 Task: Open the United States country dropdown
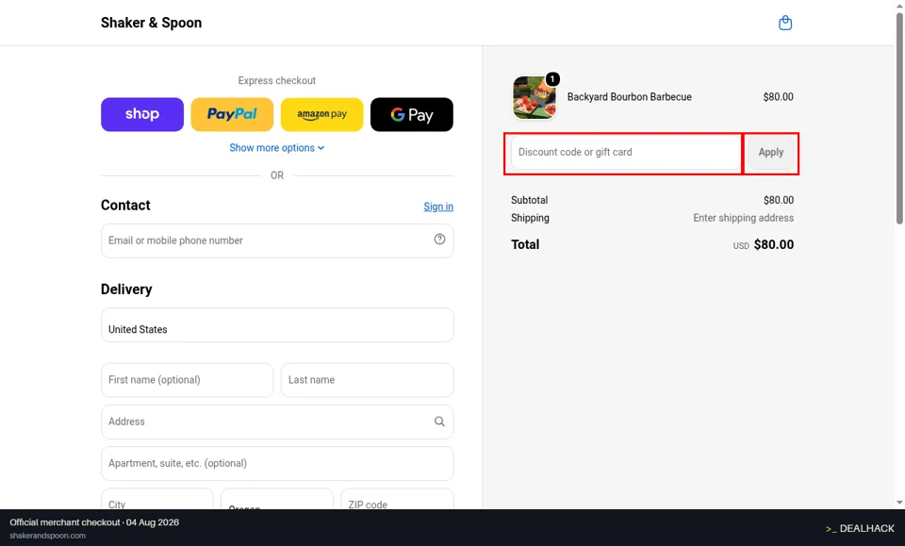coord(277,325)
